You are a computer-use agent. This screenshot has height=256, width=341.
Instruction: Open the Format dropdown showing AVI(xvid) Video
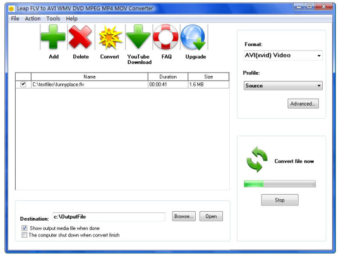tap(283, 55)
